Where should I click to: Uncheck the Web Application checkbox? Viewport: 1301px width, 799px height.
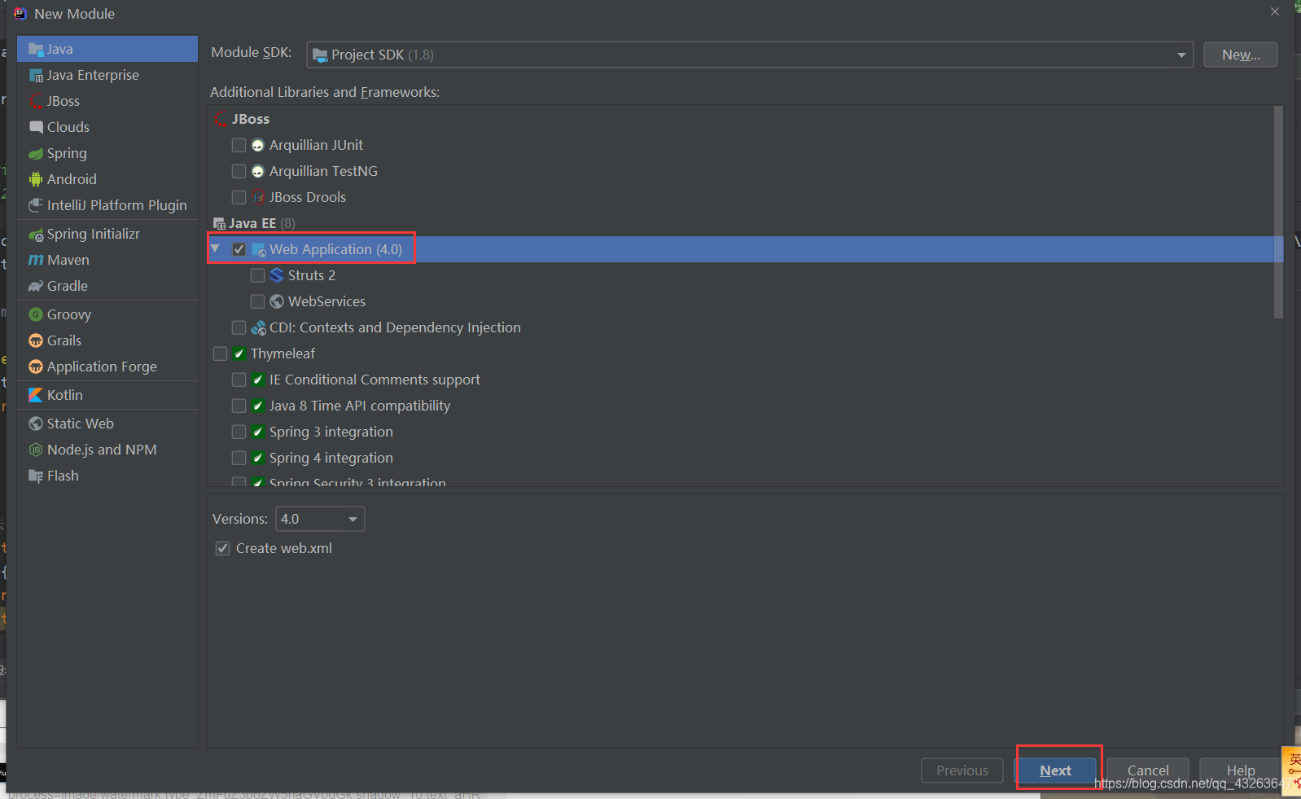tap(239, 249)
